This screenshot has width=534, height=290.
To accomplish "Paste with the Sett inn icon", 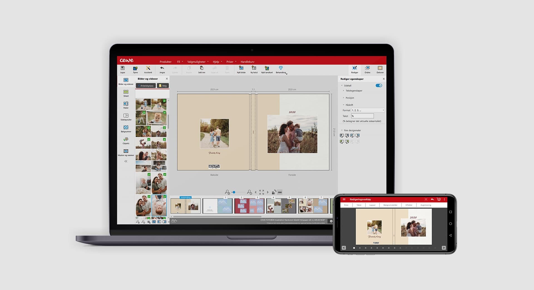I will click(202, 68).
